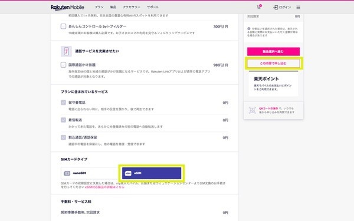This screenshot has width=354, height=221.
Task: Open the サポート menu
Action: pyautogui.click(x=153, y=7)
